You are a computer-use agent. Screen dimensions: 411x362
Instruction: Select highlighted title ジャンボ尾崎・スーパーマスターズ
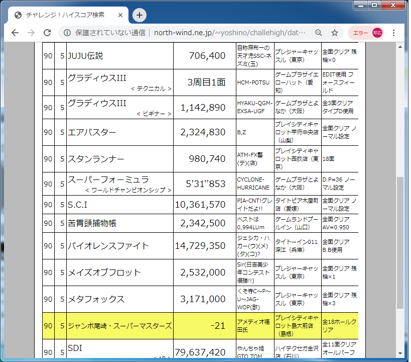tap(120, 326)
